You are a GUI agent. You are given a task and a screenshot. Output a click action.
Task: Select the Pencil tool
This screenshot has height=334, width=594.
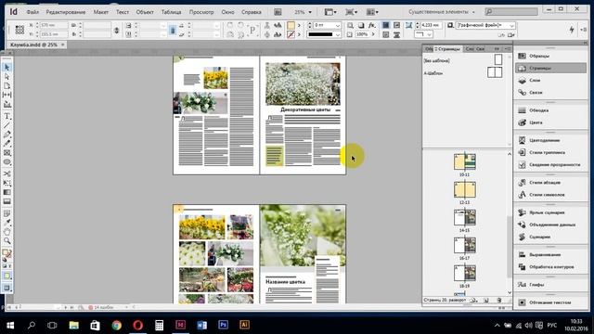(6, 144)
